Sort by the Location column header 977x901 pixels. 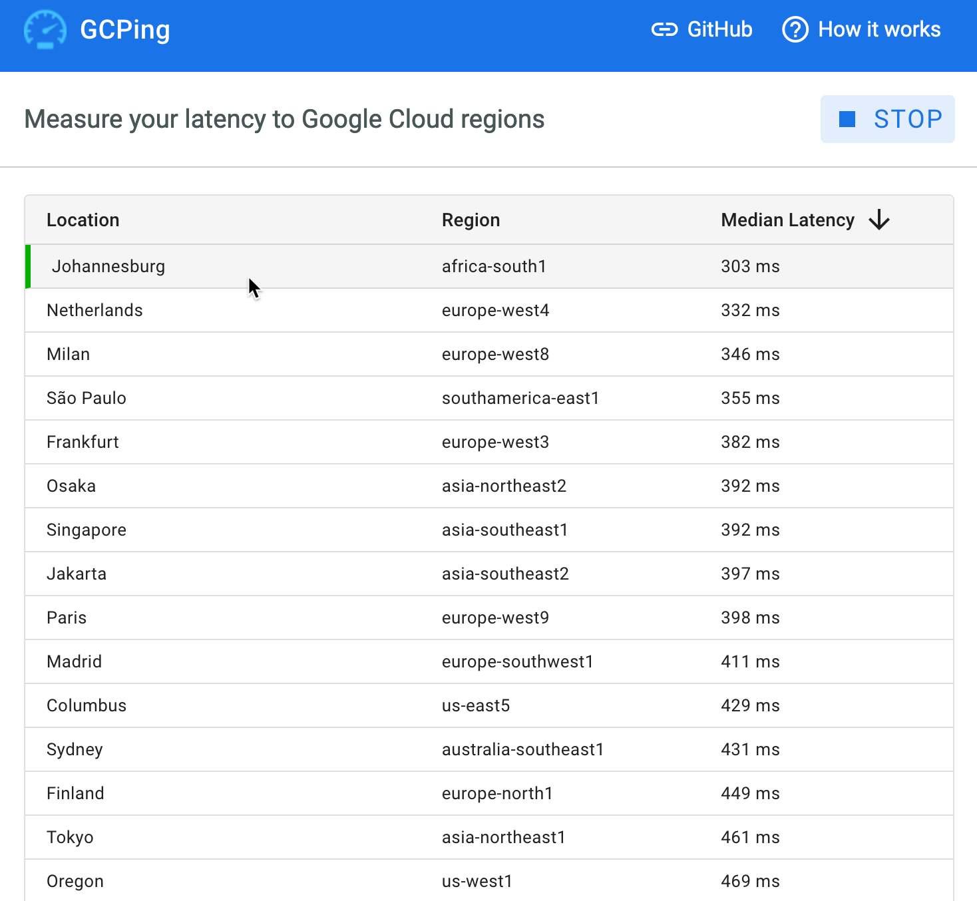(83, 220)
